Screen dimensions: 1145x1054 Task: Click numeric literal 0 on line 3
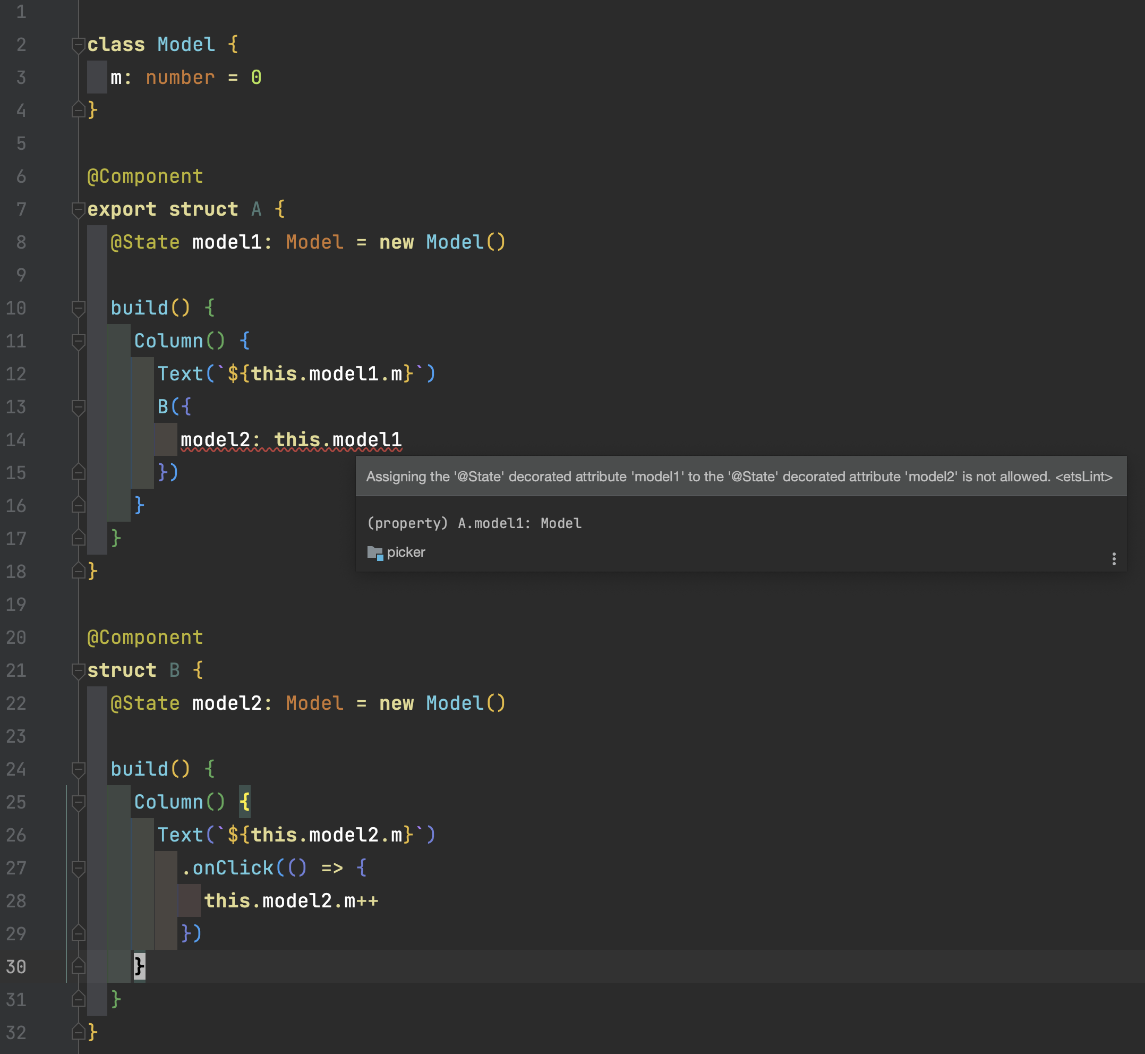click(257, 78)
